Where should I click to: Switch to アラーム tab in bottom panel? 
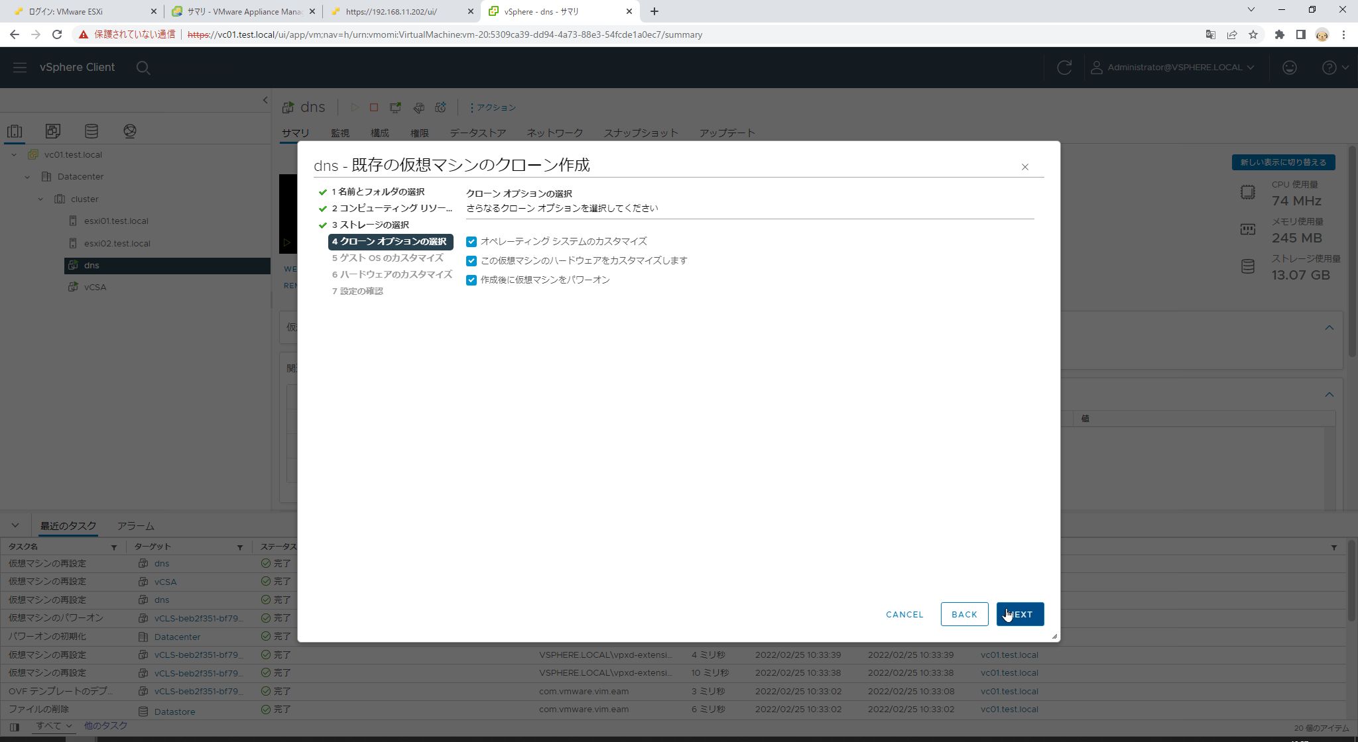tap(136, 526)
